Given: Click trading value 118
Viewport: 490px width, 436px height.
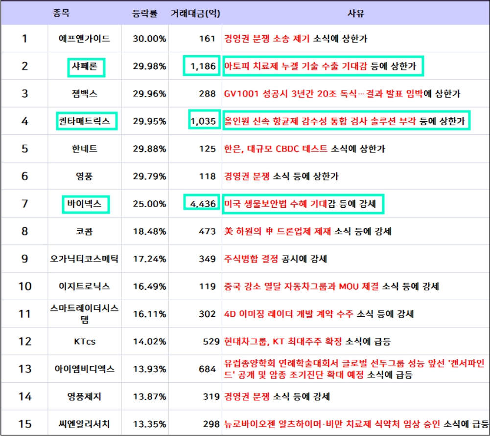Looking at the screenshot, I should coord(207,176).
